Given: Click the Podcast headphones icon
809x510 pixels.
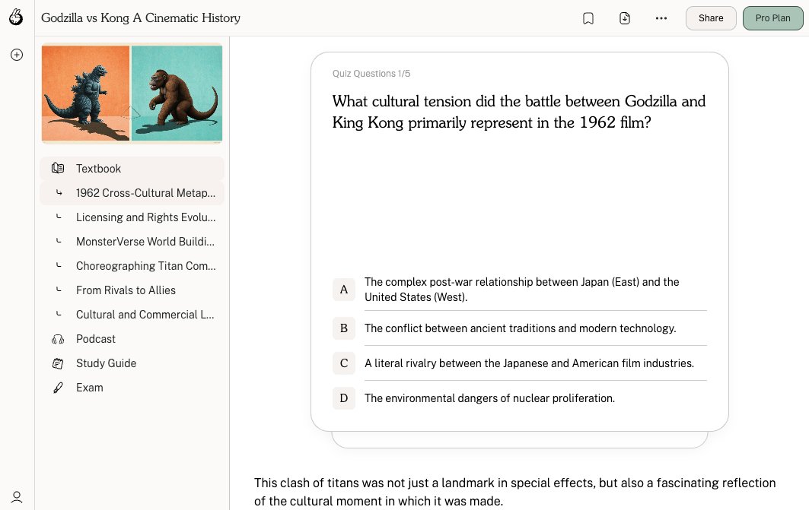Looking at the screenshot, I should tap(58, 339).
